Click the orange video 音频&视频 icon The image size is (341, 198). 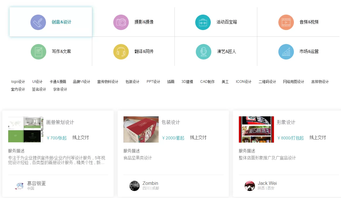tap(286, 22)
